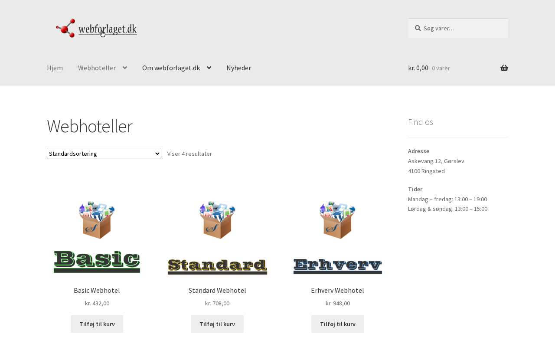Open the Basic Webhotel title link
The width and height of the screenshot is (555, 347).
click(x=97, y=291)
